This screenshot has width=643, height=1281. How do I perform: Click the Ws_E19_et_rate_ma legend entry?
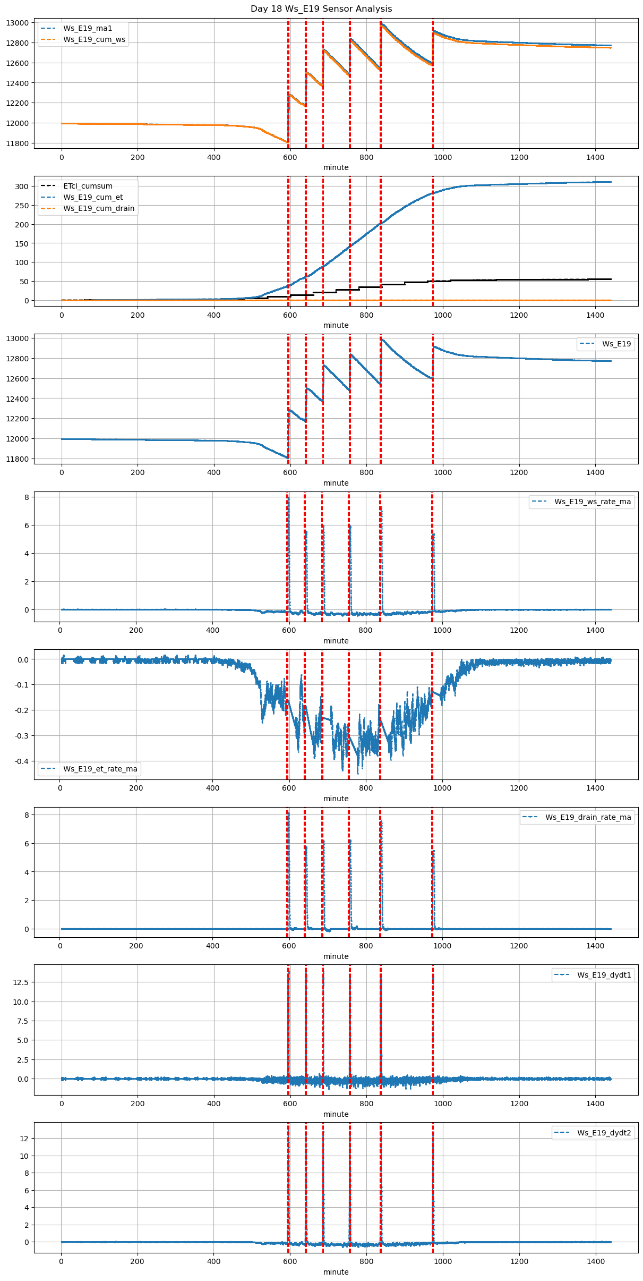click(x=100, y=769)
